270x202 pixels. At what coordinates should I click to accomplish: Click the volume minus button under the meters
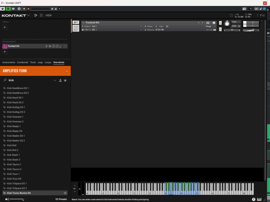tap(244, 30)
